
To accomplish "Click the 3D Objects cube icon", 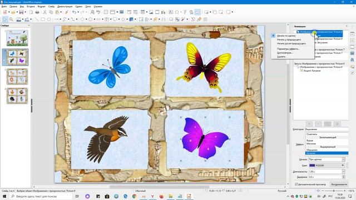I will point(131,19).
